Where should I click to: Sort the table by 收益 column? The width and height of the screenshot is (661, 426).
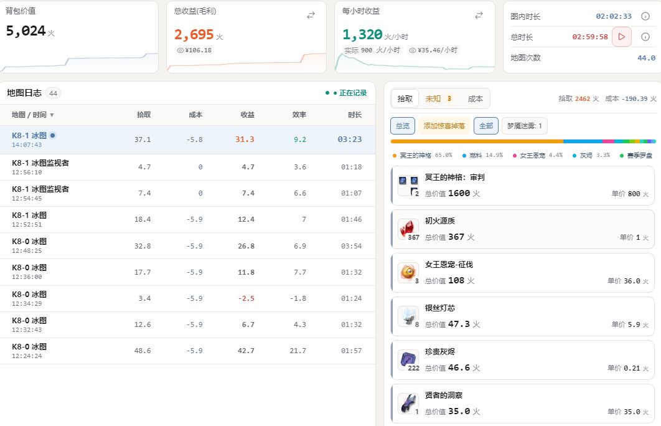click(247, 115)
